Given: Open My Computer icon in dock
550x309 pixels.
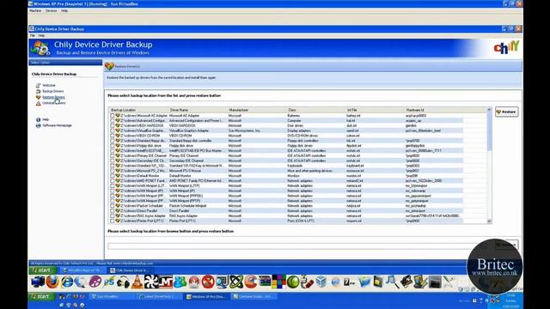Looking at the screenshot, I should tap(38, 282).
